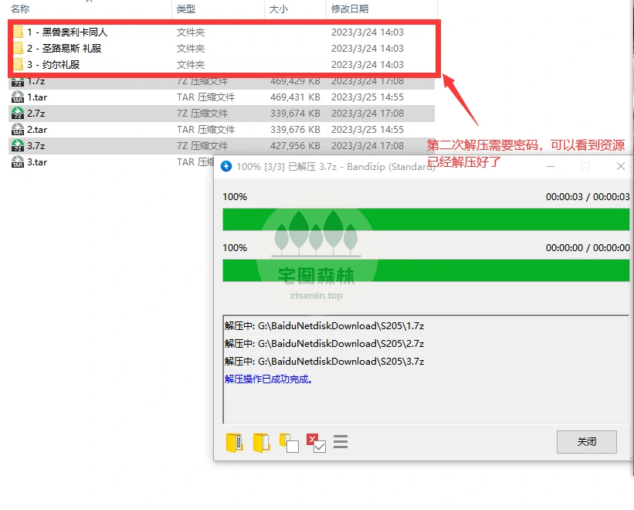Select file name 3.7z
The height and width of the screenshot is (510, 634).
tap(36, 145)
